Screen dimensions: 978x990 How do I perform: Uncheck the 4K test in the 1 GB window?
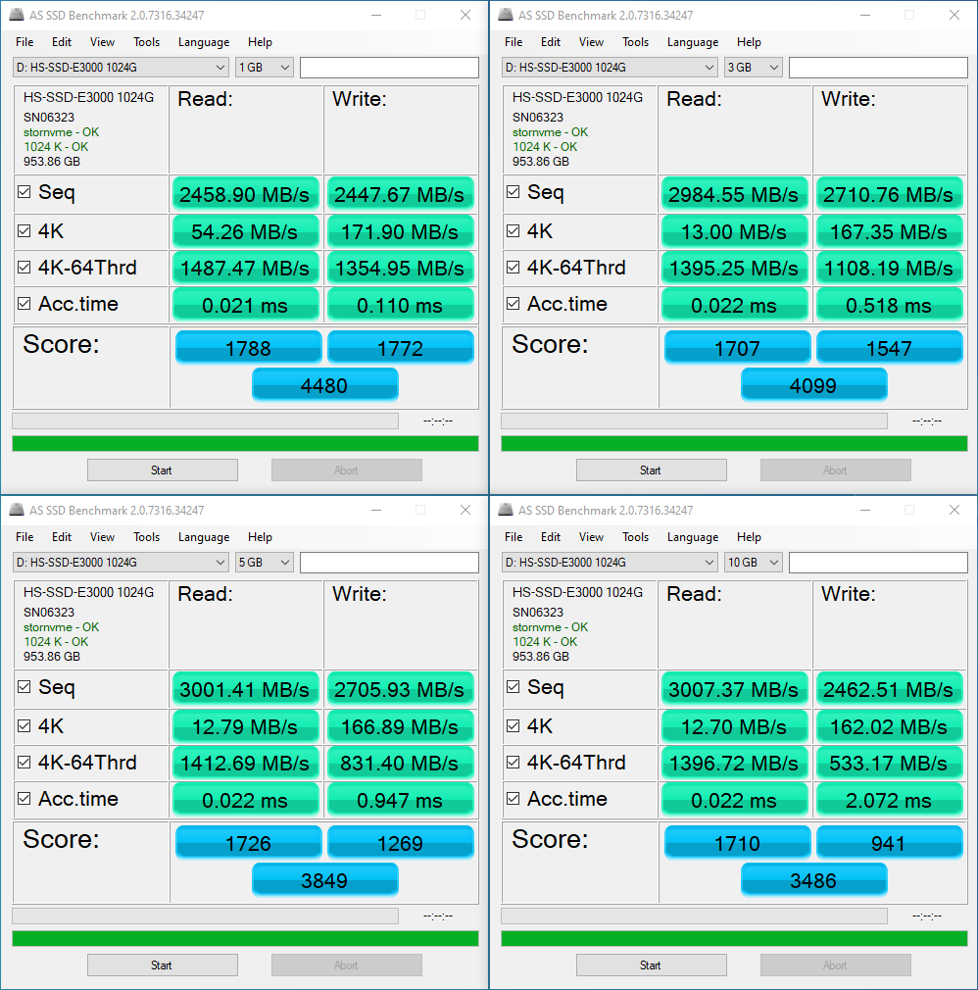[x=24, y=231]
